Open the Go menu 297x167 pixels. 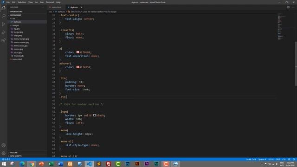pyautogui.click(x=36, y=2)
